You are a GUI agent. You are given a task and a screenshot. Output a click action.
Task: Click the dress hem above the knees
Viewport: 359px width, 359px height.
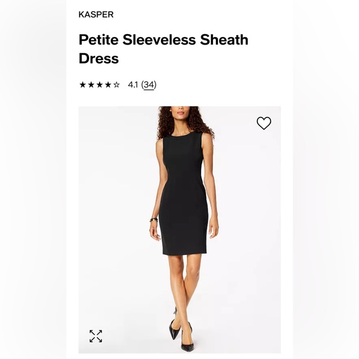point(184,253)
